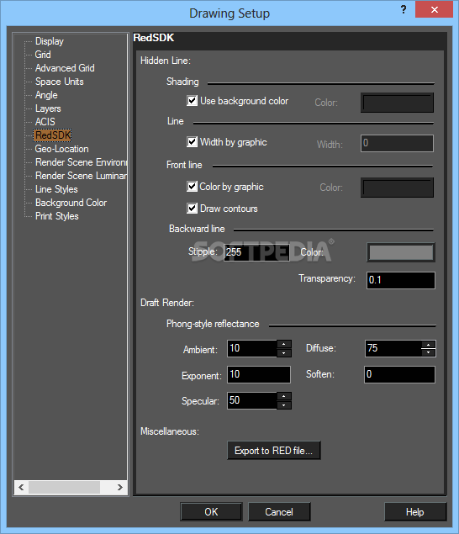Click the Exponent input field
The image size is (459, 534).
pos(259,374)
